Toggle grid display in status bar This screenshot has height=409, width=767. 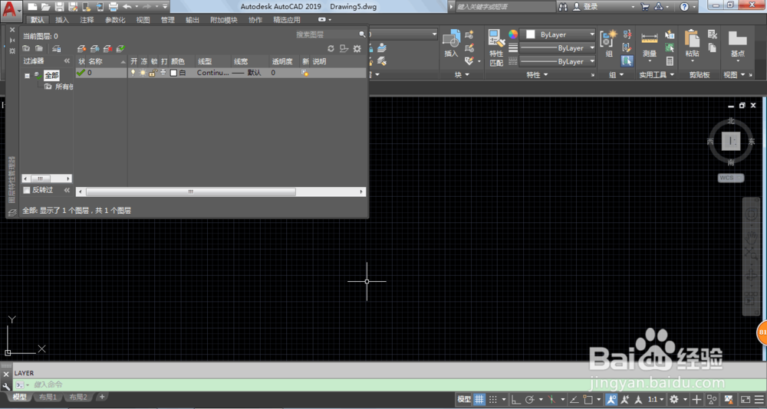pos(479,399)
